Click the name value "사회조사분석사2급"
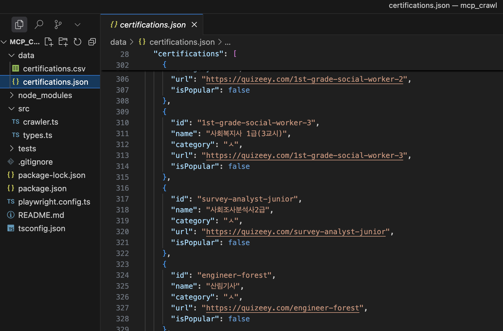 pos(238,210)
